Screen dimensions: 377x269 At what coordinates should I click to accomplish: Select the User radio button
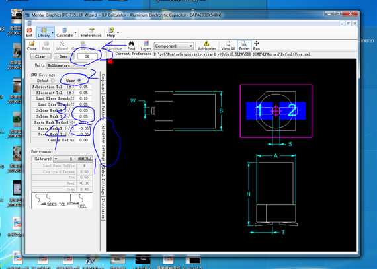tap(79, 81)
